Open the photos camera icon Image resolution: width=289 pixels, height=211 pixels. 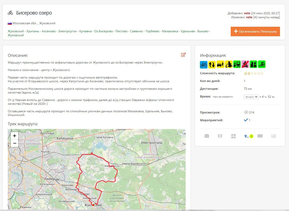pos(207,136)
